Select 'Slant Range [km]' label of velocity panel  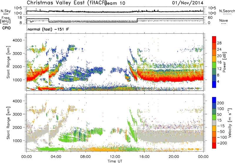[x=8, y=123]
